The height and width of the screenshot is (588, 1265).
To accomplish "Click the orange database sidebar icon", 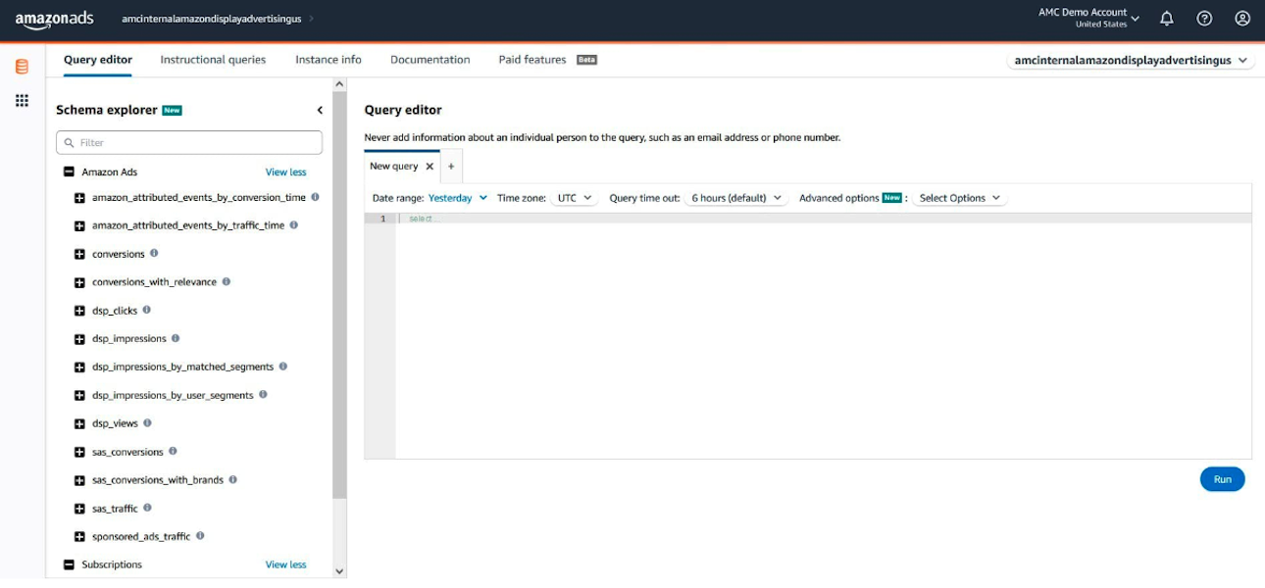I will [x=22, y=67].
